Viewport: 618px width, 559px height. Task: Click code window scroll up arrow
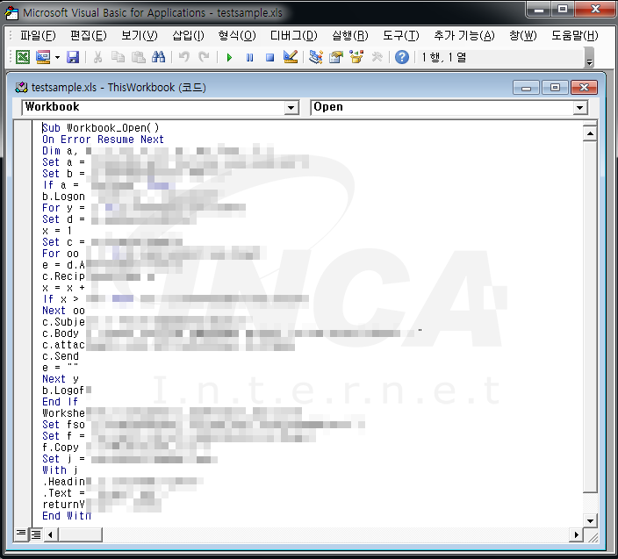click(x=590, y=133)
